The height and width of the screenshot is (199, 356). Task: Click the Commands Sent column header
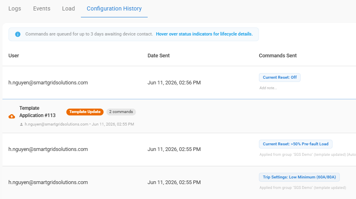[x=278, y=56]
